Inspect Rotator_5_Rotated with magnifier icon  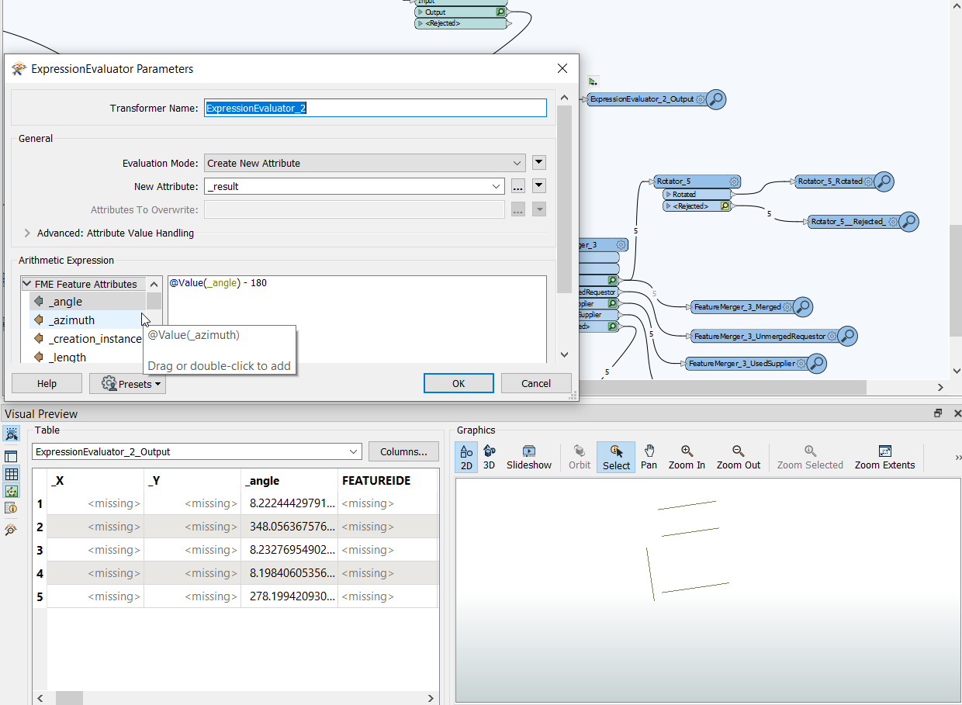pos(884,181)
